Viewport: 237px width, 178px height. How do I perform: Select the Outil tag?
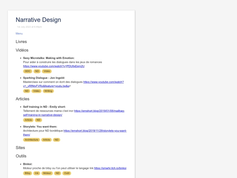click(x=67, y=173)
